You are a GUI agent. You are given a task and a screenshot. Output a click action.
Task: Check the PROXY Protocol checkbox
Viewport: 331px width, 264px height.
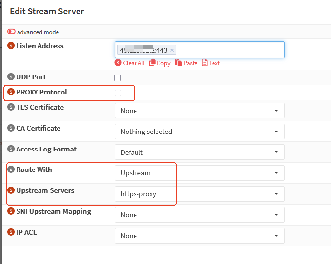click(117, 93)
